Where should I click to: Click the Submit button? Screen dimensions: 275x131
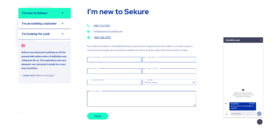(98, 116)
